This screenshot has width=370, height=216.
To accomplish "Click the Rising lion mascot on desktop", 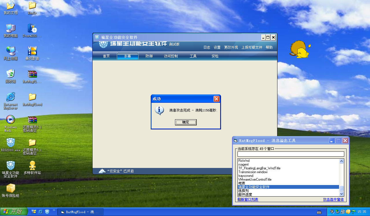I will [300, 49].
